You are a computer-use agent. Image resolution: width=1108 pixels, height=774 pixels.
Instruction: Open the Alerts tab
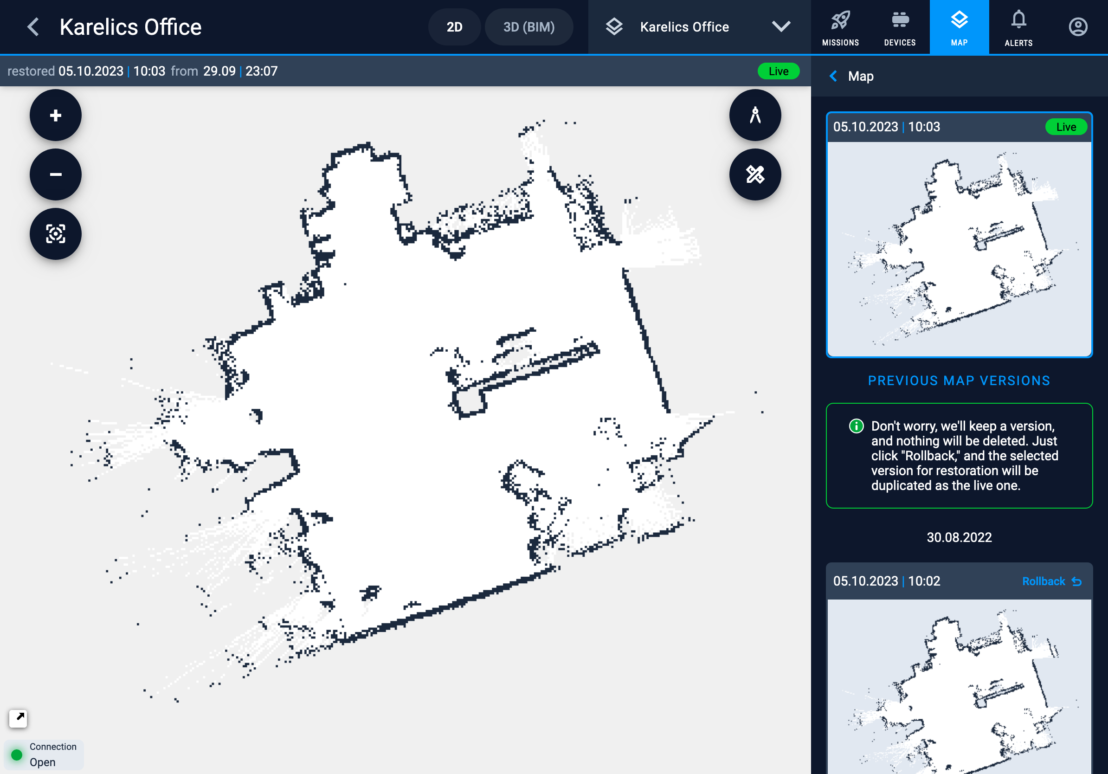[x=1018, y=28]
